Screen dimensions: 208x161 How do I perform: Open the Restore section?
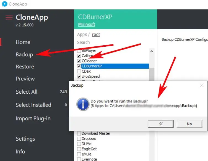pos(25,67)
